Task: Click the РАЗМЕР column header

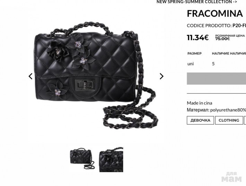Action: [194, 53]
